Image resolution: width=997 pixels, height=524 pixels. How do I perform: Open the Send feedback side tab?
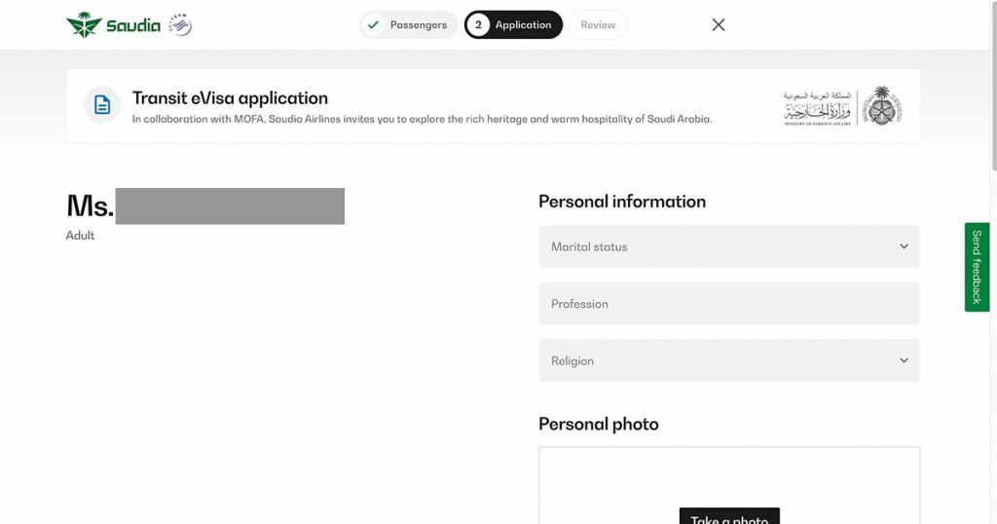coord(977,267)
